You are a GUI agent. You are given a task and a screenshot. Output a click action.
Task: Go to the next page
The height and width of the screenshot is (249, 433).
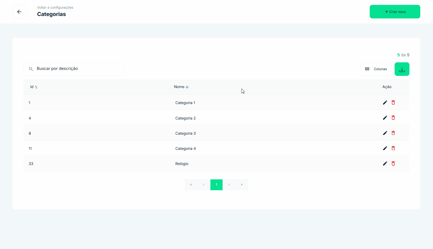click(229, 185)
